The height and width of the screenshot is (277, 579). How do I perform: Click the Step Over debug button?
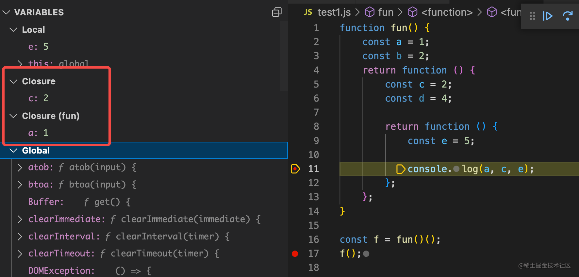point(568,16)
